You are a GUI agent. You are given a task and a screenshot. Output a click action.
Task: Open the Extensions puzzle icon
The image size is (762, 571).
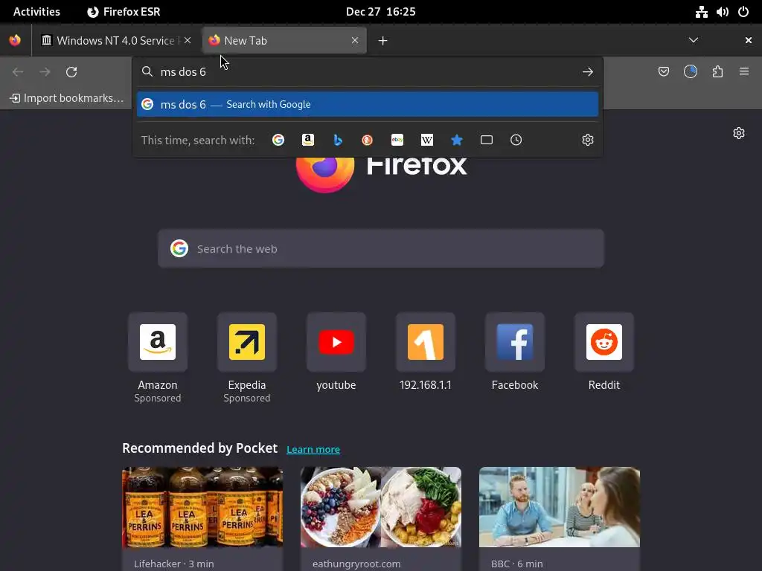pyautogui.click(x=717, y=72)
